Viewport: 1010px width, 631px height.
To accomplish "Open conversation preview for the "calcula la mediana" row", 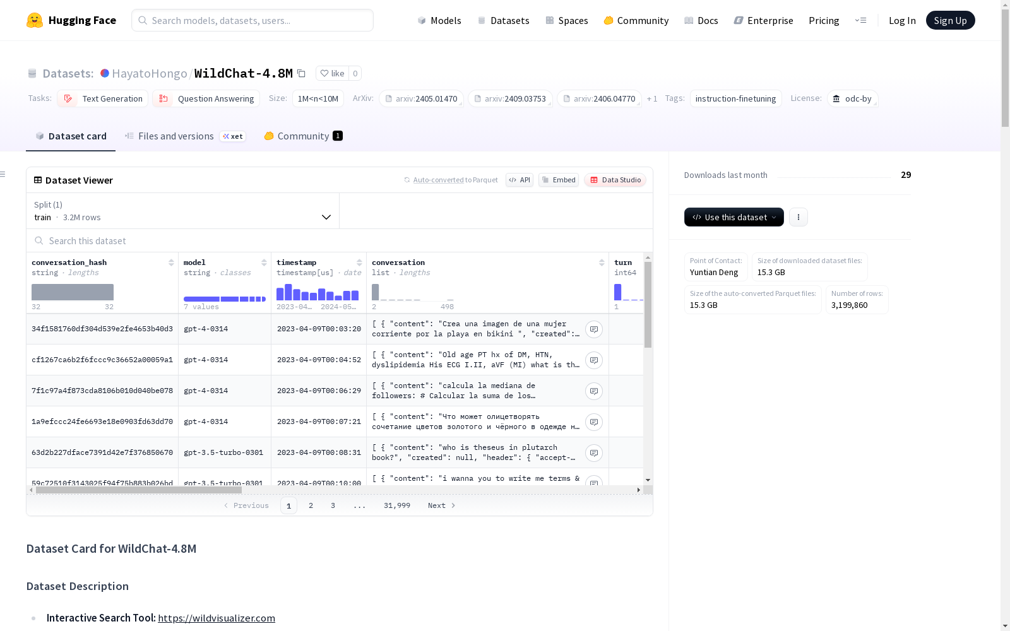I will [594, 391].
